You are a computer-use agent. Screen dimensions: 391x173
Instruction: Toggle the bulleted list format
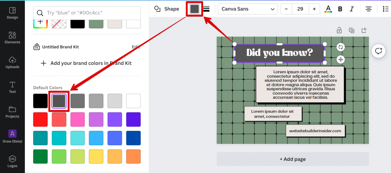click(x=385, y=9)
